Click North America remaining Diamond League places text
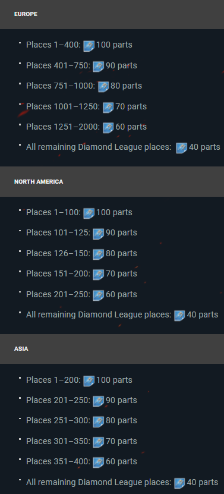This screenshot has width=224, height=494. [99, 314]
